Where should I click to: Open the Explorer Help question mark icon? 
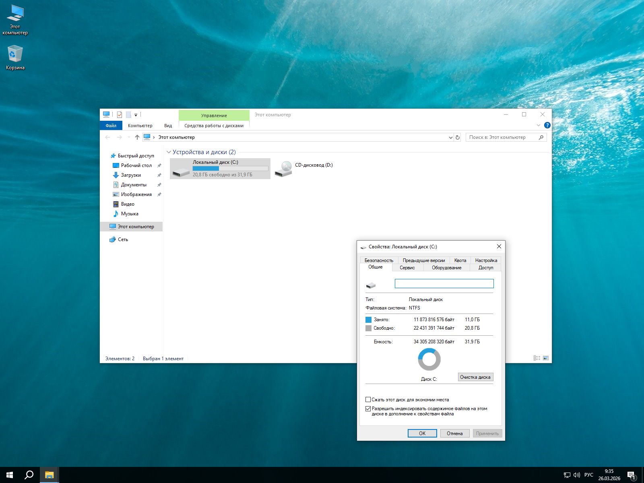point(547,125)
